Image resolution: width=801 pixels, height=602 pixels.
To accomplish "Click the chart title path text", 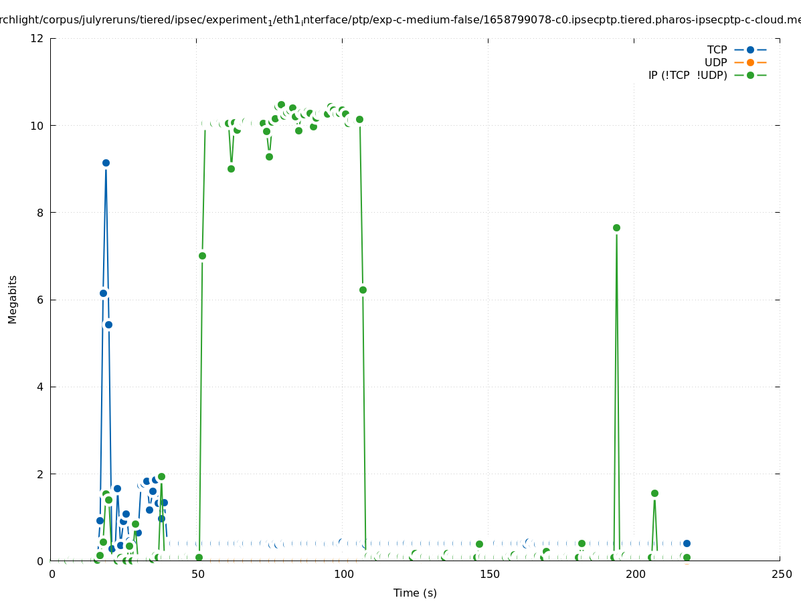I will (x=400, y=20).
